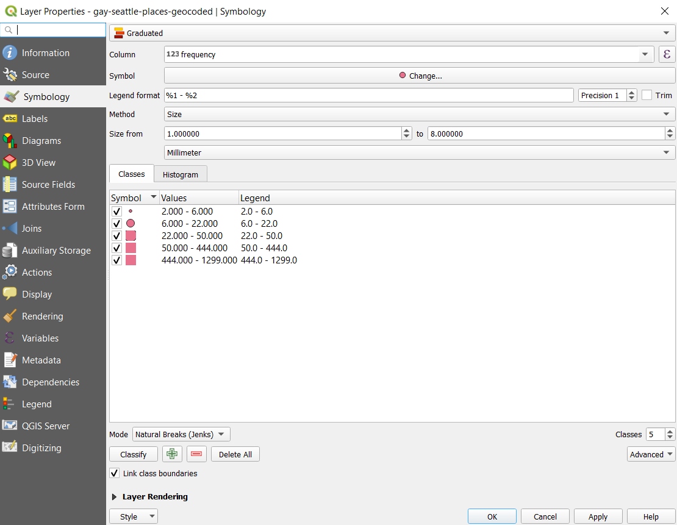Screen dimensions: 677x525
Task: Open the Joins section icon
Action: pyautogui.click(x=10, y=229)
